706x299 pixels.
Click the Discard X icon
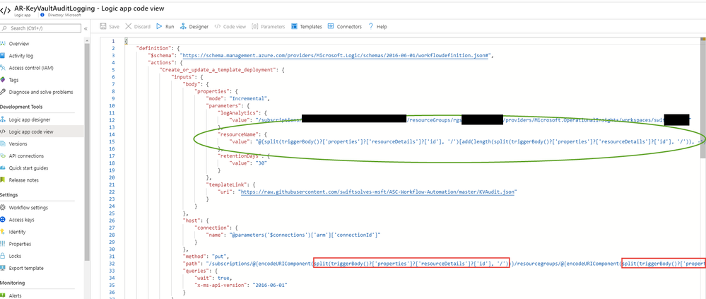point(129,27)
